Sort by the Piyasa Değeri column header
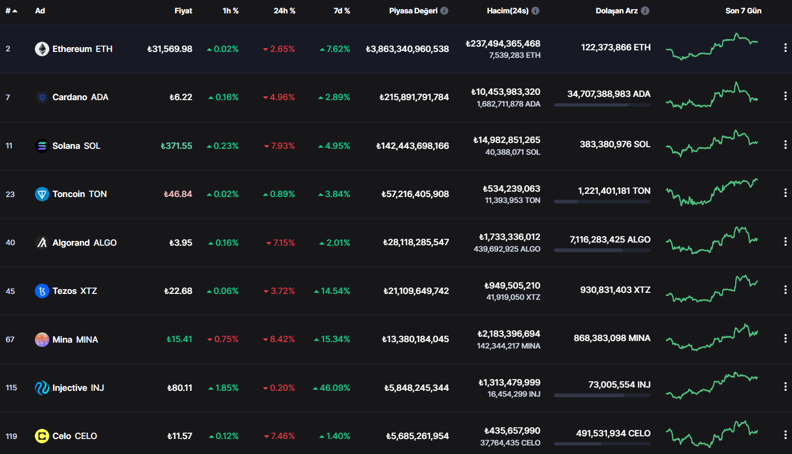The width and height of the screenshot is (792, 454). tap(413, 11)
